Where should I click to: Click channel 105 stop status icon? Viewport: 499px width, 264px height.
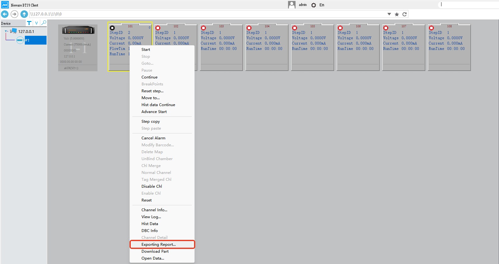click(295, 28)
